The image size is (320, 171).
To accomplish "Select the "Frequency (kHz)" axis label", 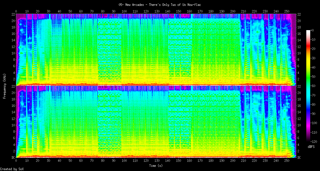I will pyautogui.click(x=4, y=85).
